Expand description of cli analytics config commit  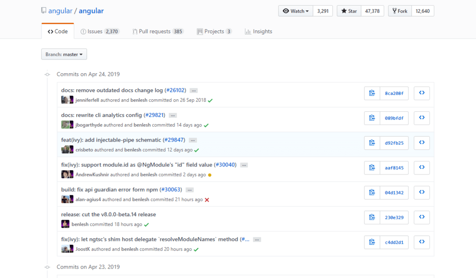[x=173, y=115]
